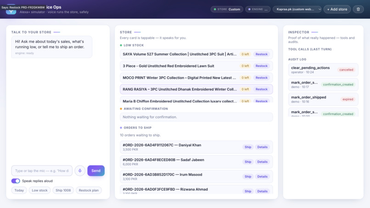Open clear_pending_actions audit entry
This screenshot has width=370, height=208.
click(323, 70)
